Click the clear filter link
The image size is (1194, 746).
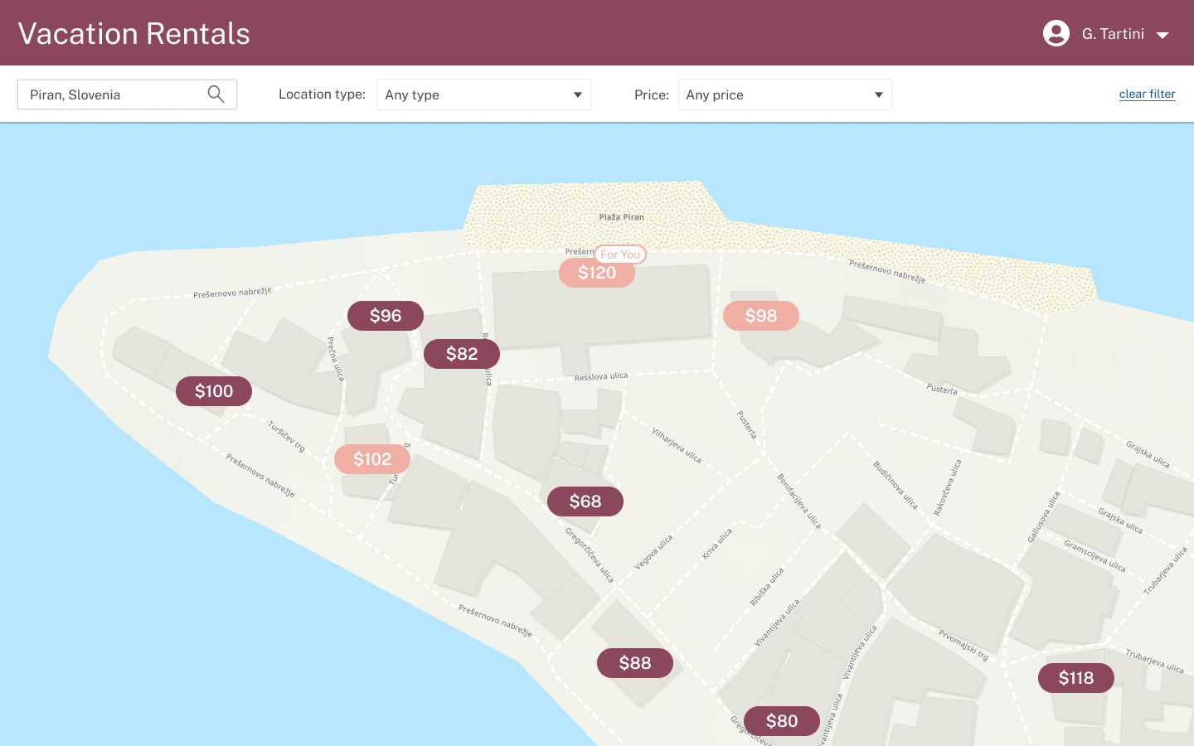1148,94
